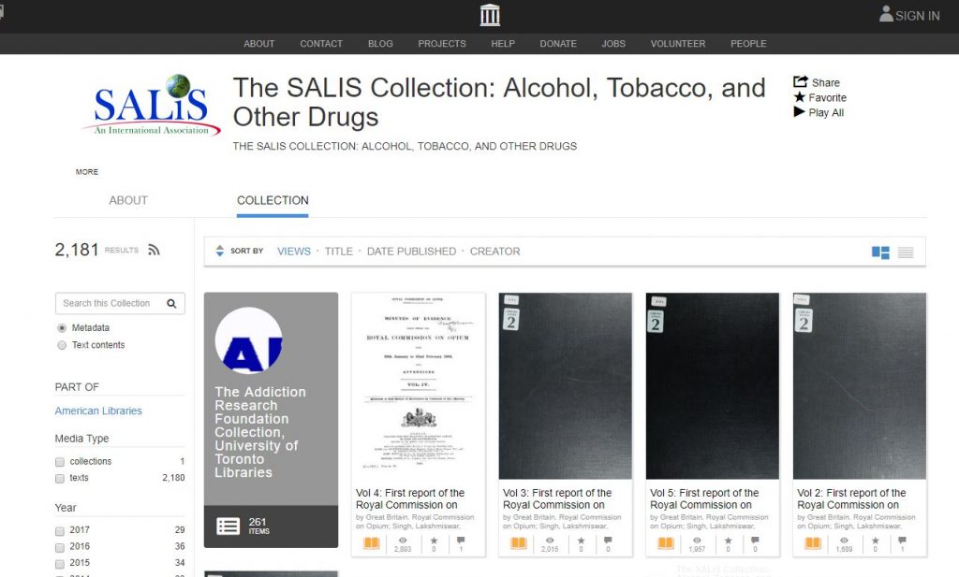Check the 2016 year filter checkbox
The height and width of the screenshot is (577, 959).
60,548
